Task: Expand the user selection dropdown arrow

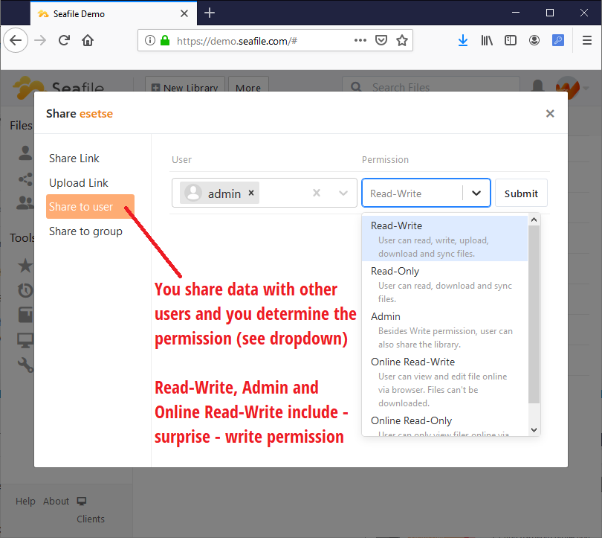Action: point(343,193)
